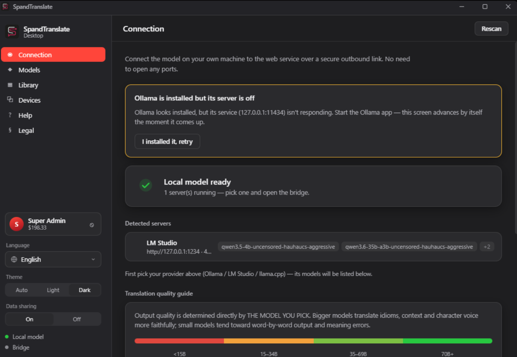Screen dimensions: 517x357
Task: Click the Translation quality guide heading
Action: point(159,293)
